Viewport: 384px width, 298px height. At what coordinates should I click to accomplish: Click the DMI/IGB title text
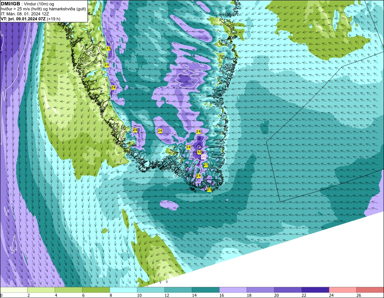[x=10, y=4]
